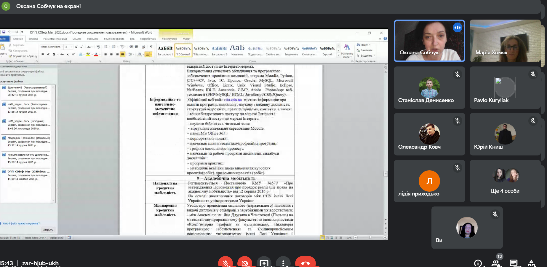The height and width of the screenshot is (267, 547).
Task: Open the three-dot more options menu
Action: 283,263
